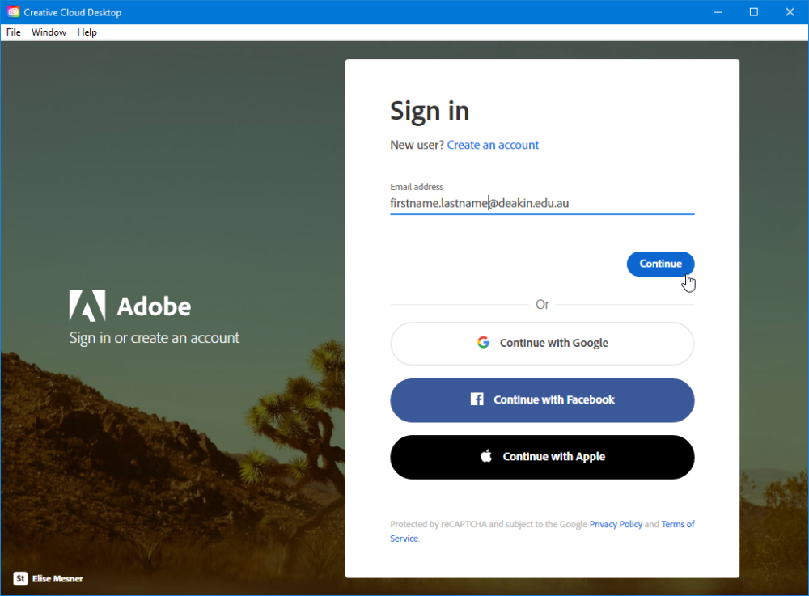Click the Sign in heading text

tap(430, 112)
